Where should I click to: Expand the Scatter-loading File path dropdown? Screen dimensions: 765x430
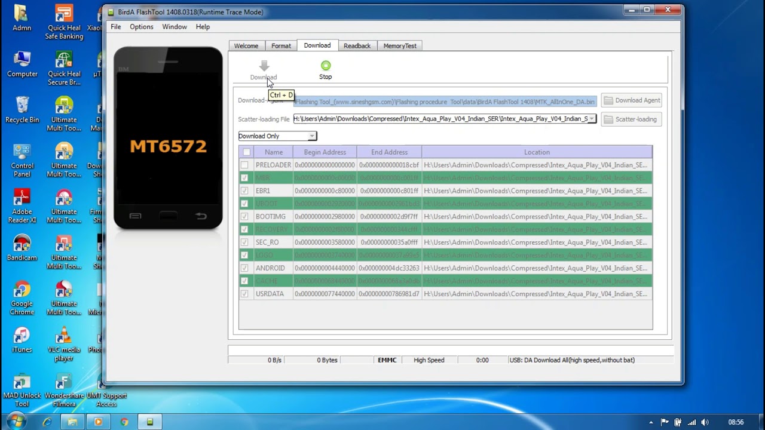point(592,119)
